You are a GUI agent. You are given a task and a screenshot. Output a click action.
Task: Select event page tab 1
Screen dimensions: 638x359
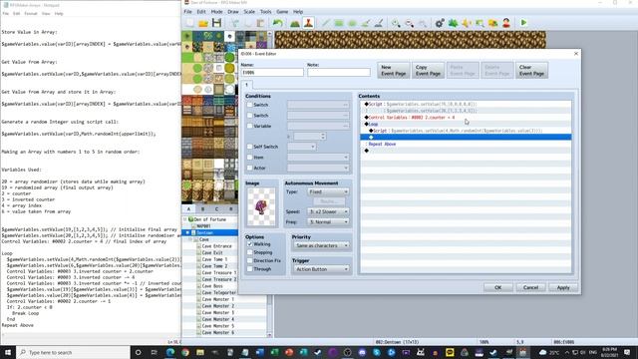pos(246,85)
